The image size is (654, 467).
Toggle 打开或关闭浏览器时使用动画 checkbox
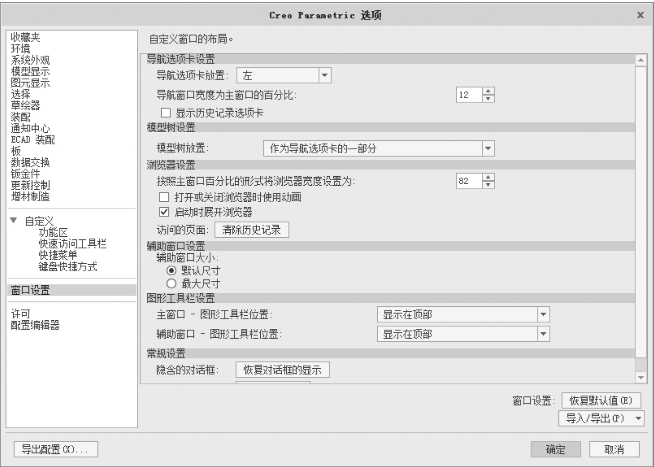[x=164, y=197]
